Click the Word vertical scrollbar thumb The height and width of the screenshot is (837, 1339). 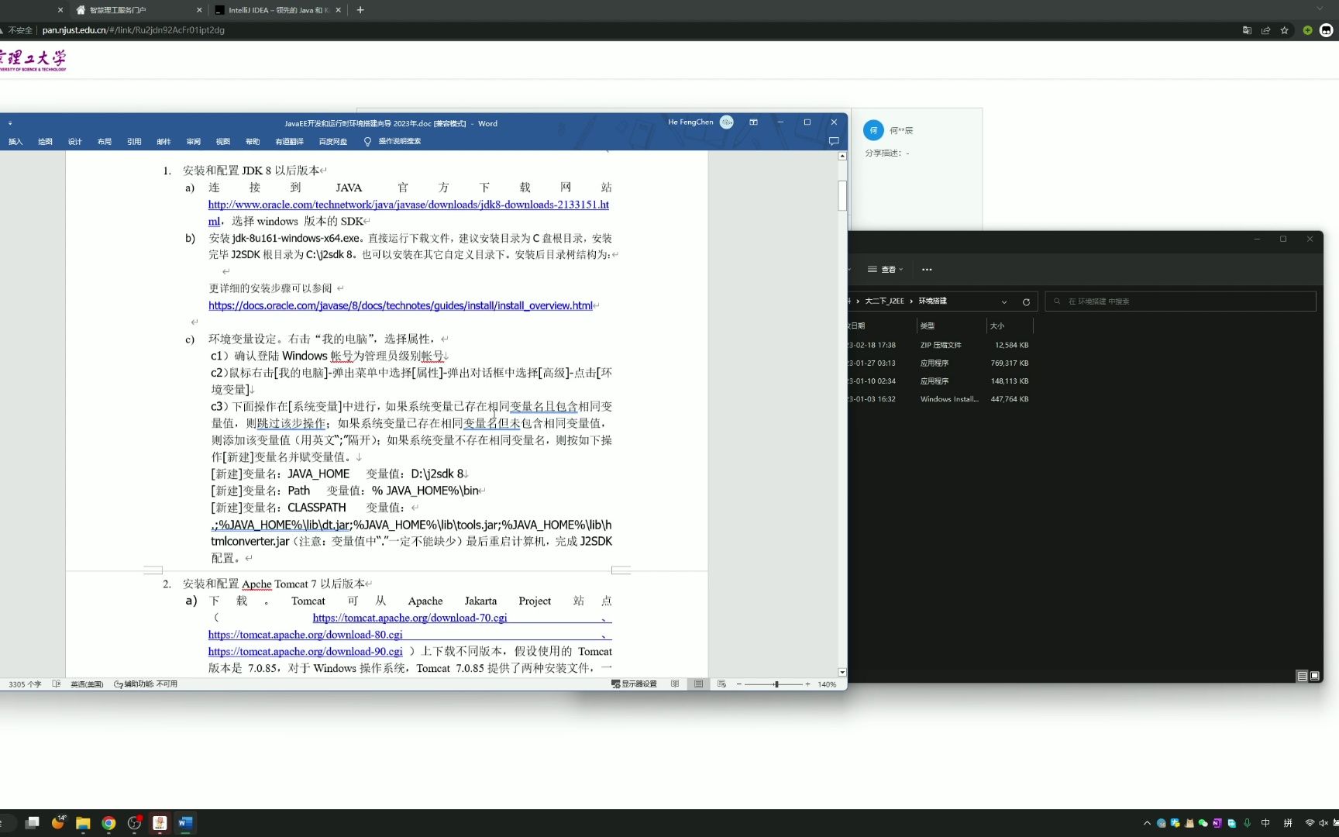tap(842, 195)
